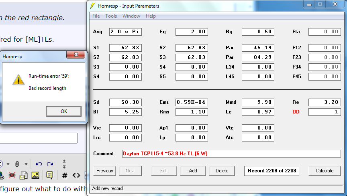Image resolution: width=347 pixels, height=196 pixels.
Task: Click the Previous record button
Action: pyautogui.click(x=105, y=171)
